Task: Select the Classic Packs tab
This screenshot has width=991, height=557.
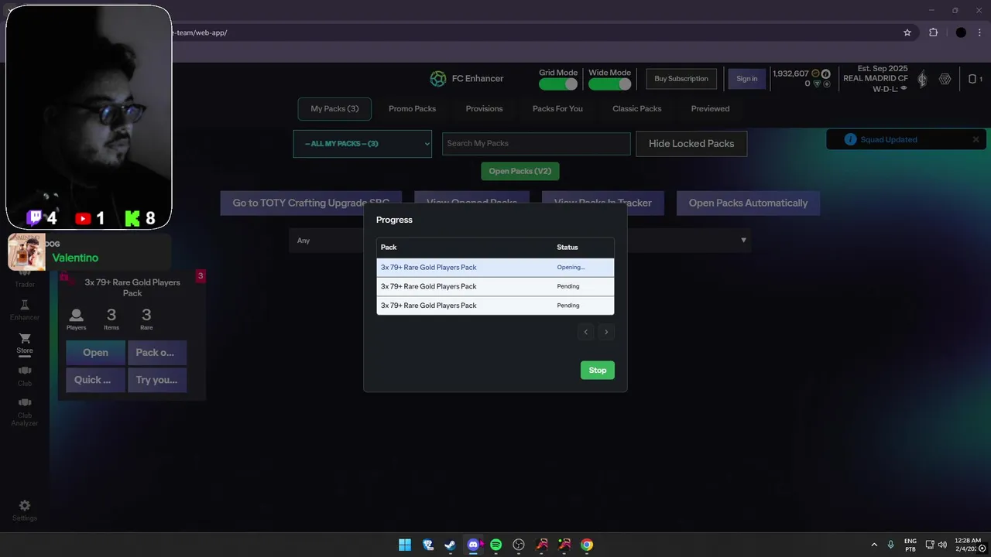Action: pos(636,109)
